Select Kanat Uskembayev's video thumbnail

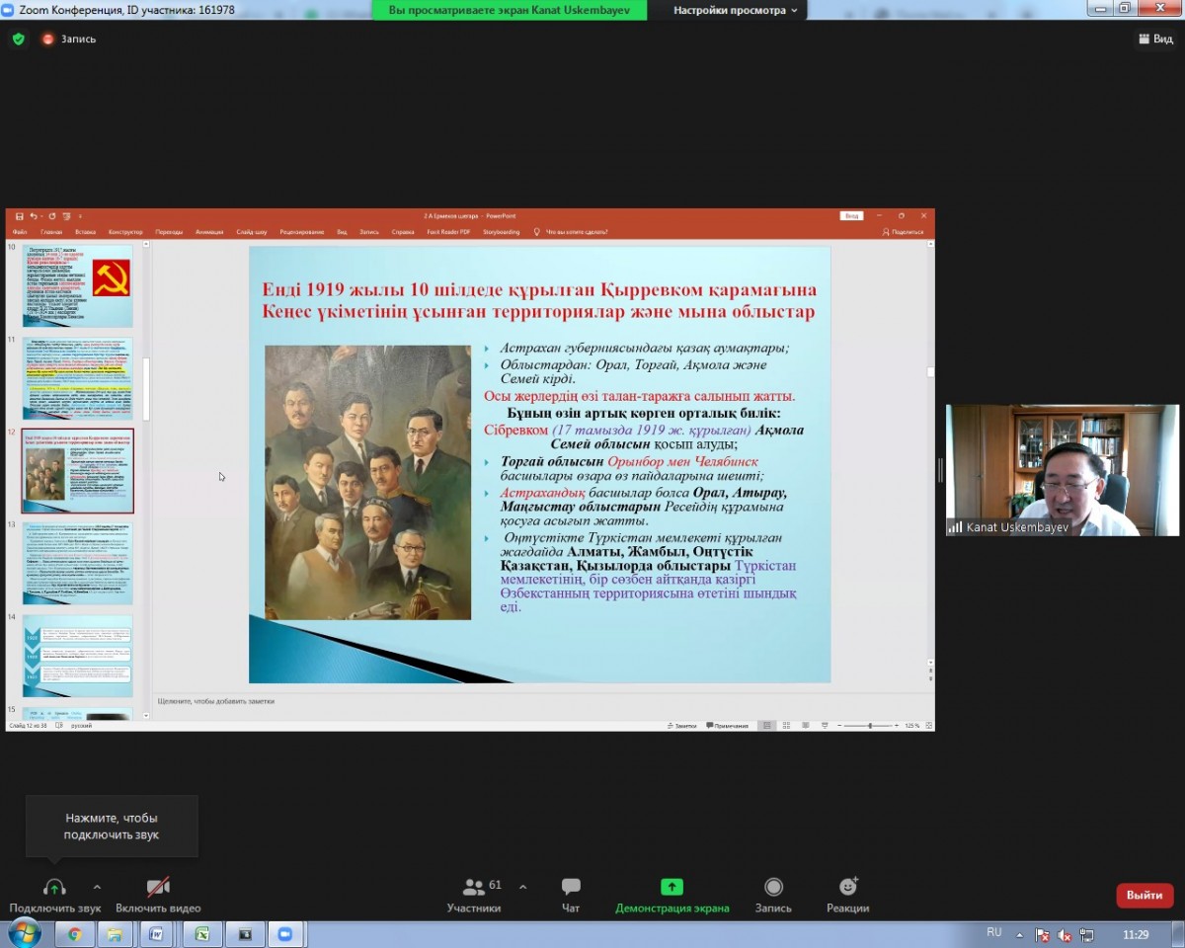click(1062, 470)
